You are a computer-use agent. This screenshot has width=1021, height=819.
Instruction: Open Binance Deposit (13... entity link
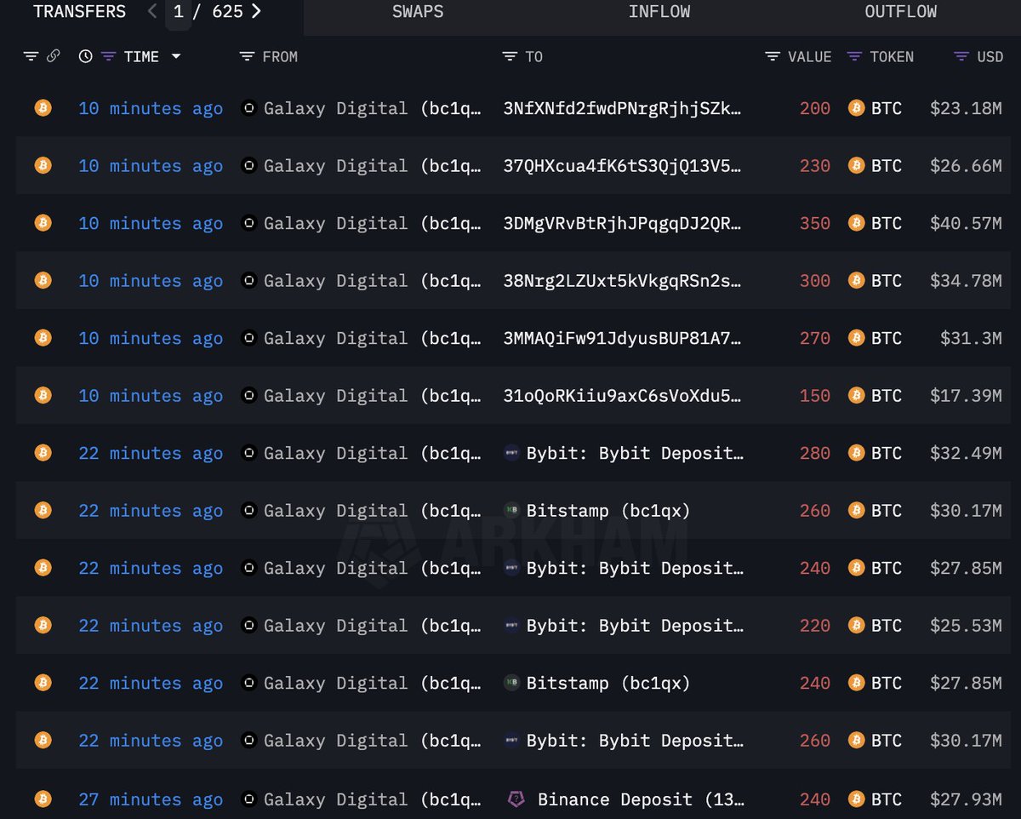641,799
